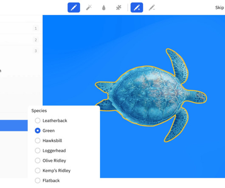Choose Olive Ridley species option
The image size is (225, 188).
[x=51, y=160]
